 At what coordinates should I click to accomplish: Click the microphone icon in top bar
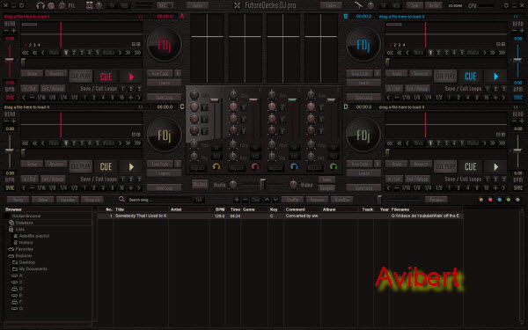coord(358,5)
